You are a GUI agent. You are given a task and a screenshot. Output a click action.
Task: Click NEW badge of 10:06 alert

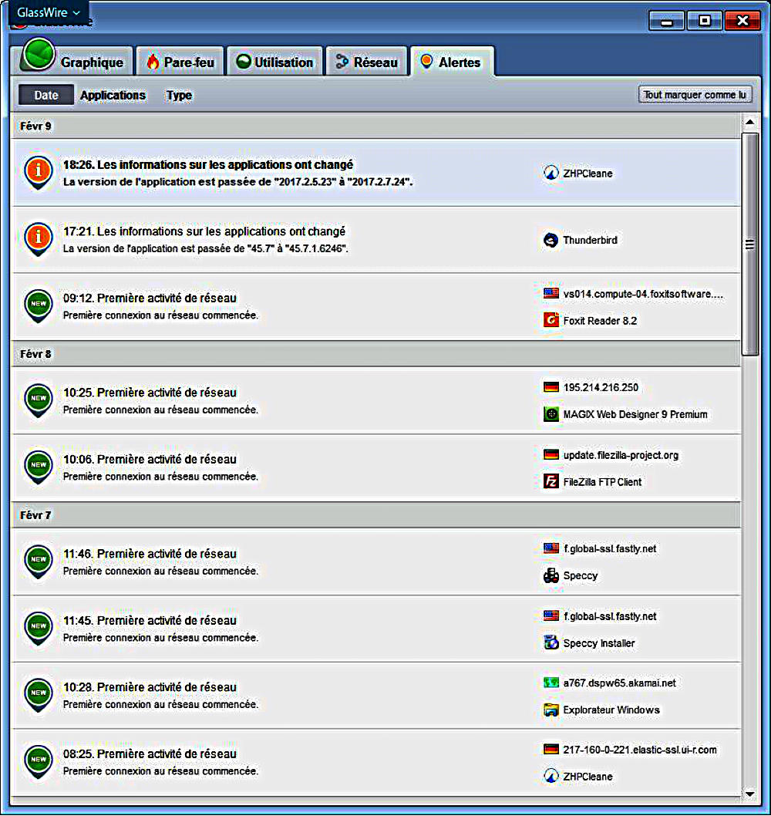(39, 467)
